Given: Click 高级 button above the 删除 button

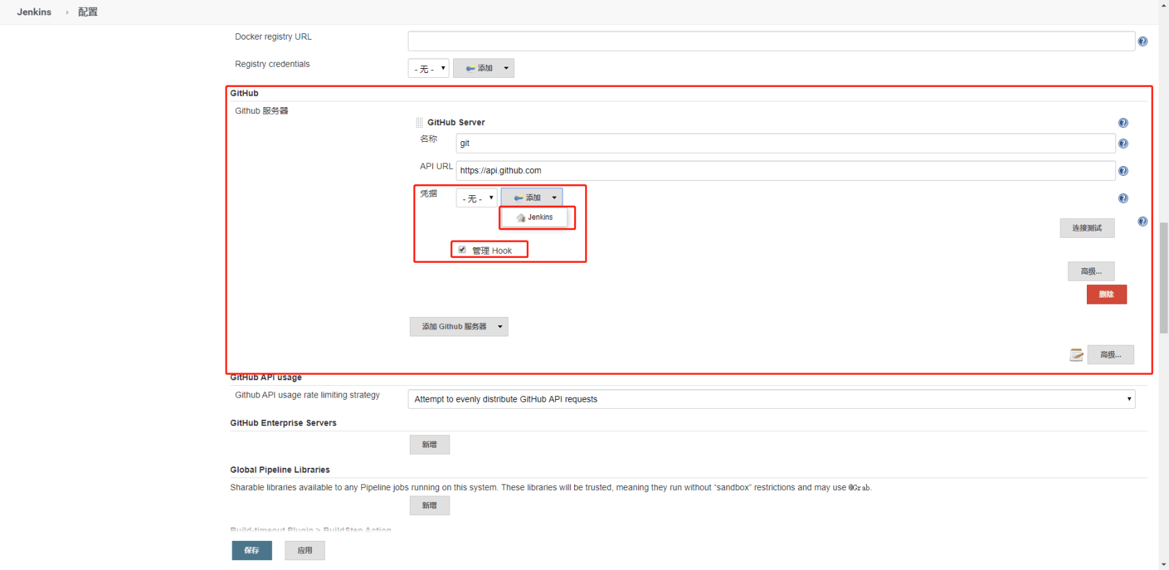Looking at the screenshot, I should point(1091,271).
